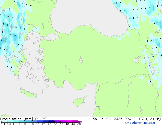
Task: Choose the 25–30 mm dark blue swatch
Action: pyautogui.click(x=52, y=122)
